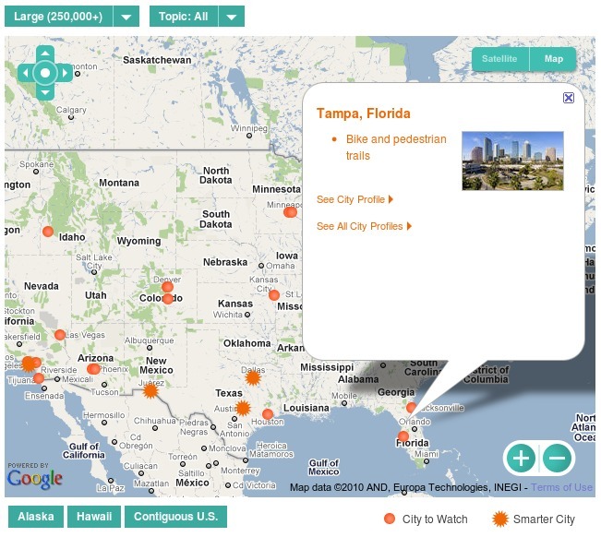Click the Tampa skyline thumbnail photo

pyautogui.click(x=512, y=161)
